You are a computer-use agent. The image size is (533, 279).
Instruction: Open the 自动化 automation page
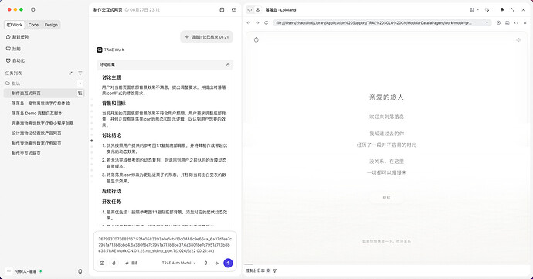(x=15, y=60)
